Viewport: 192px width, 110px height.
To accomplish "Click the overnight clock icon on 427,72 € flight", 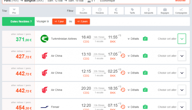I will click(123, 56).
